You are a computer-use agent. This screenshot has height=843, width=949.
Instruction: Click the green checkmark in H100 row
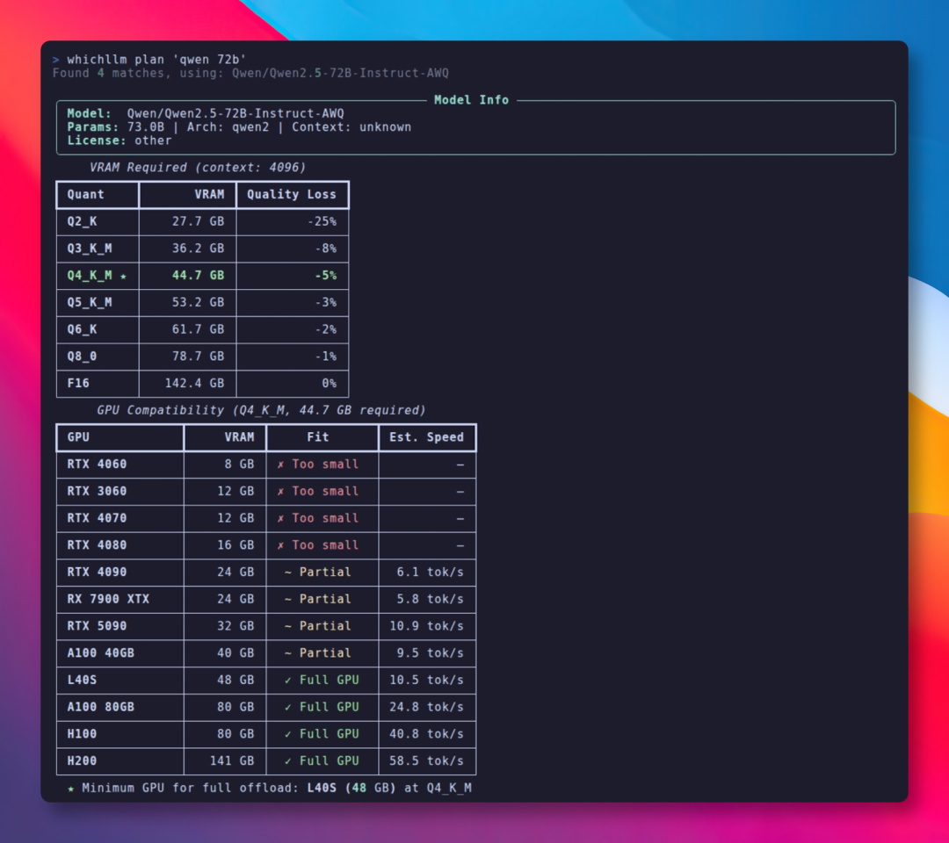(x=287, y=735)
